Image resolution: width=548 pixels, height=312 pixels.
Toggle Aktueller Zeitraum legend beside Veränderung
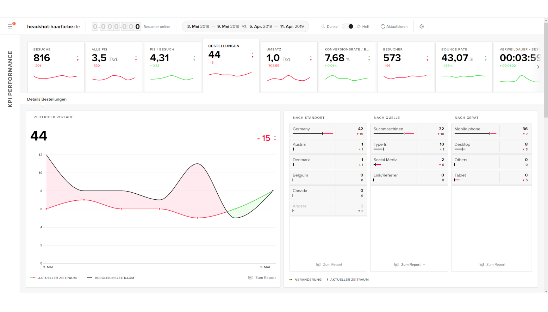(348, 280)
